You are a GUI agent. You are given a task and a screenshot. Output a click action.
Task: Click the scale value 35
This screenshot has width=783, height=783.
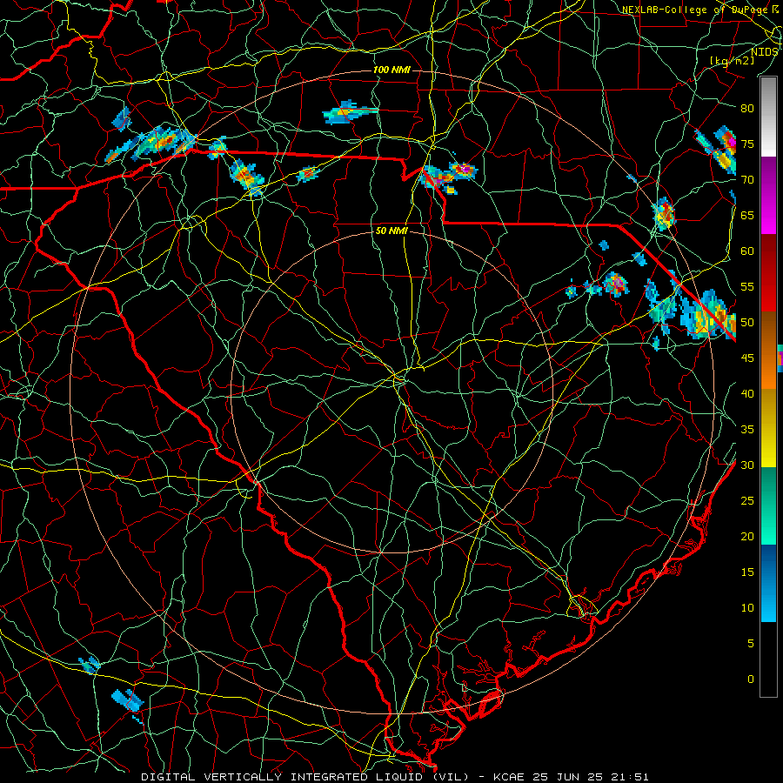click(x=747, y=430)
